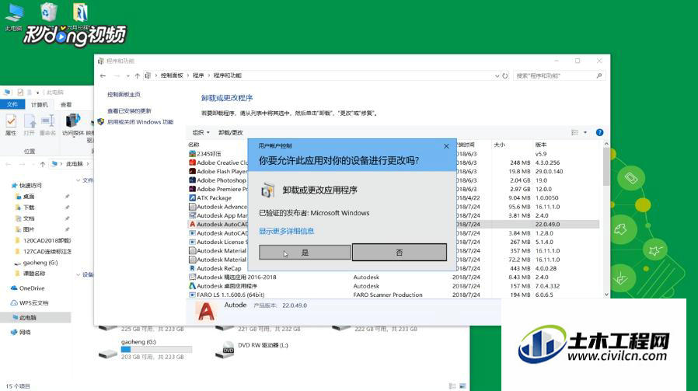Click the 卸载/更改 toolbar button
This screenshot has height=391, width=698.
coord(231,132)
